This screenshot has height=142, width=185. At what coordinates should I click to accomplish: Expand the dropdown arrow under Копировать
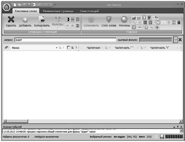coord(42,28)
